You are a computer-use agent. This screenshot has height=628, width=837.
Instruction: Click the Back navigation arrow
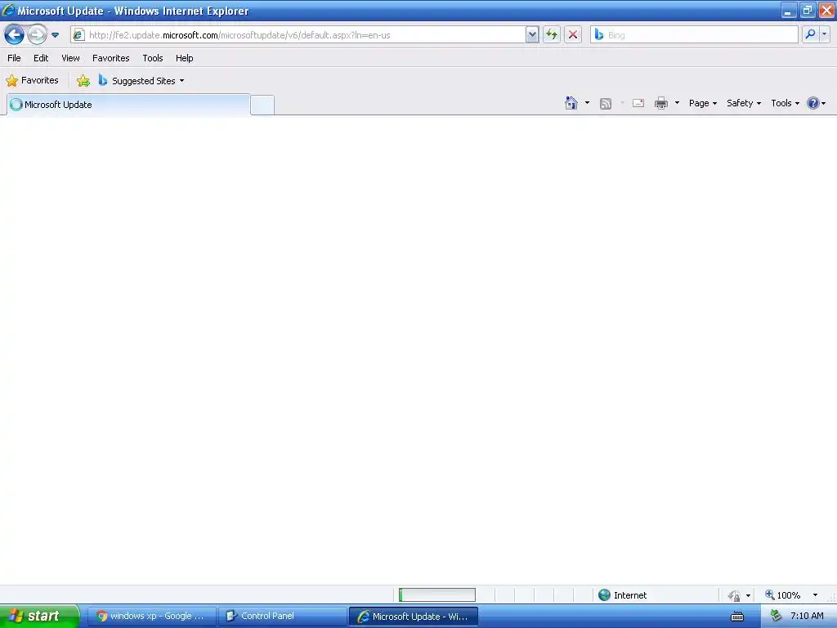coord(15,35)
